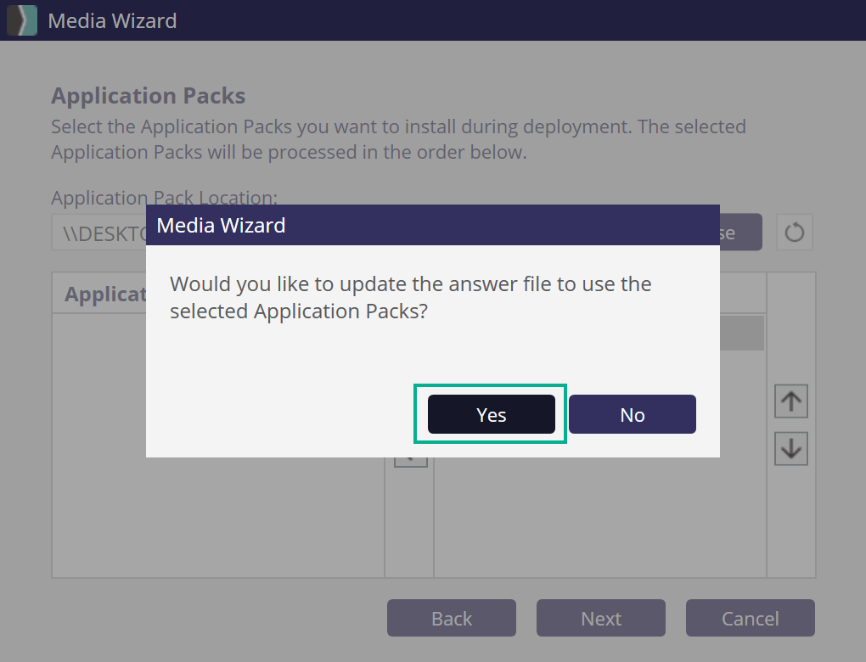
Task: Click the dialog's Media Wizard title bar
Action: (432, 226)
